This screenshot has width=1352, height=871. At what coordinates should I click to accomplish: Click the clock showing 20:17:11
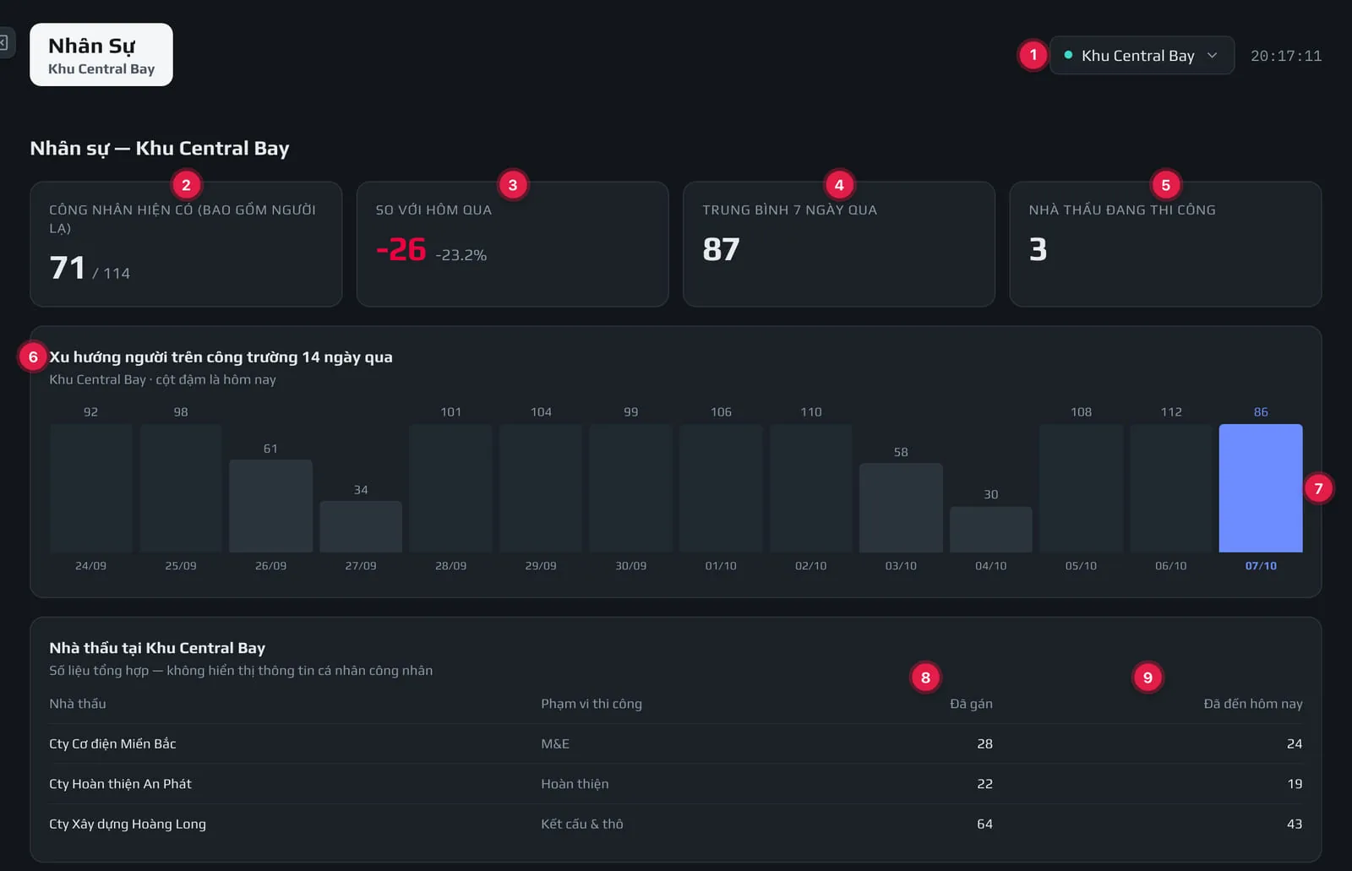pyautogui.click(x=1286, y=56)
